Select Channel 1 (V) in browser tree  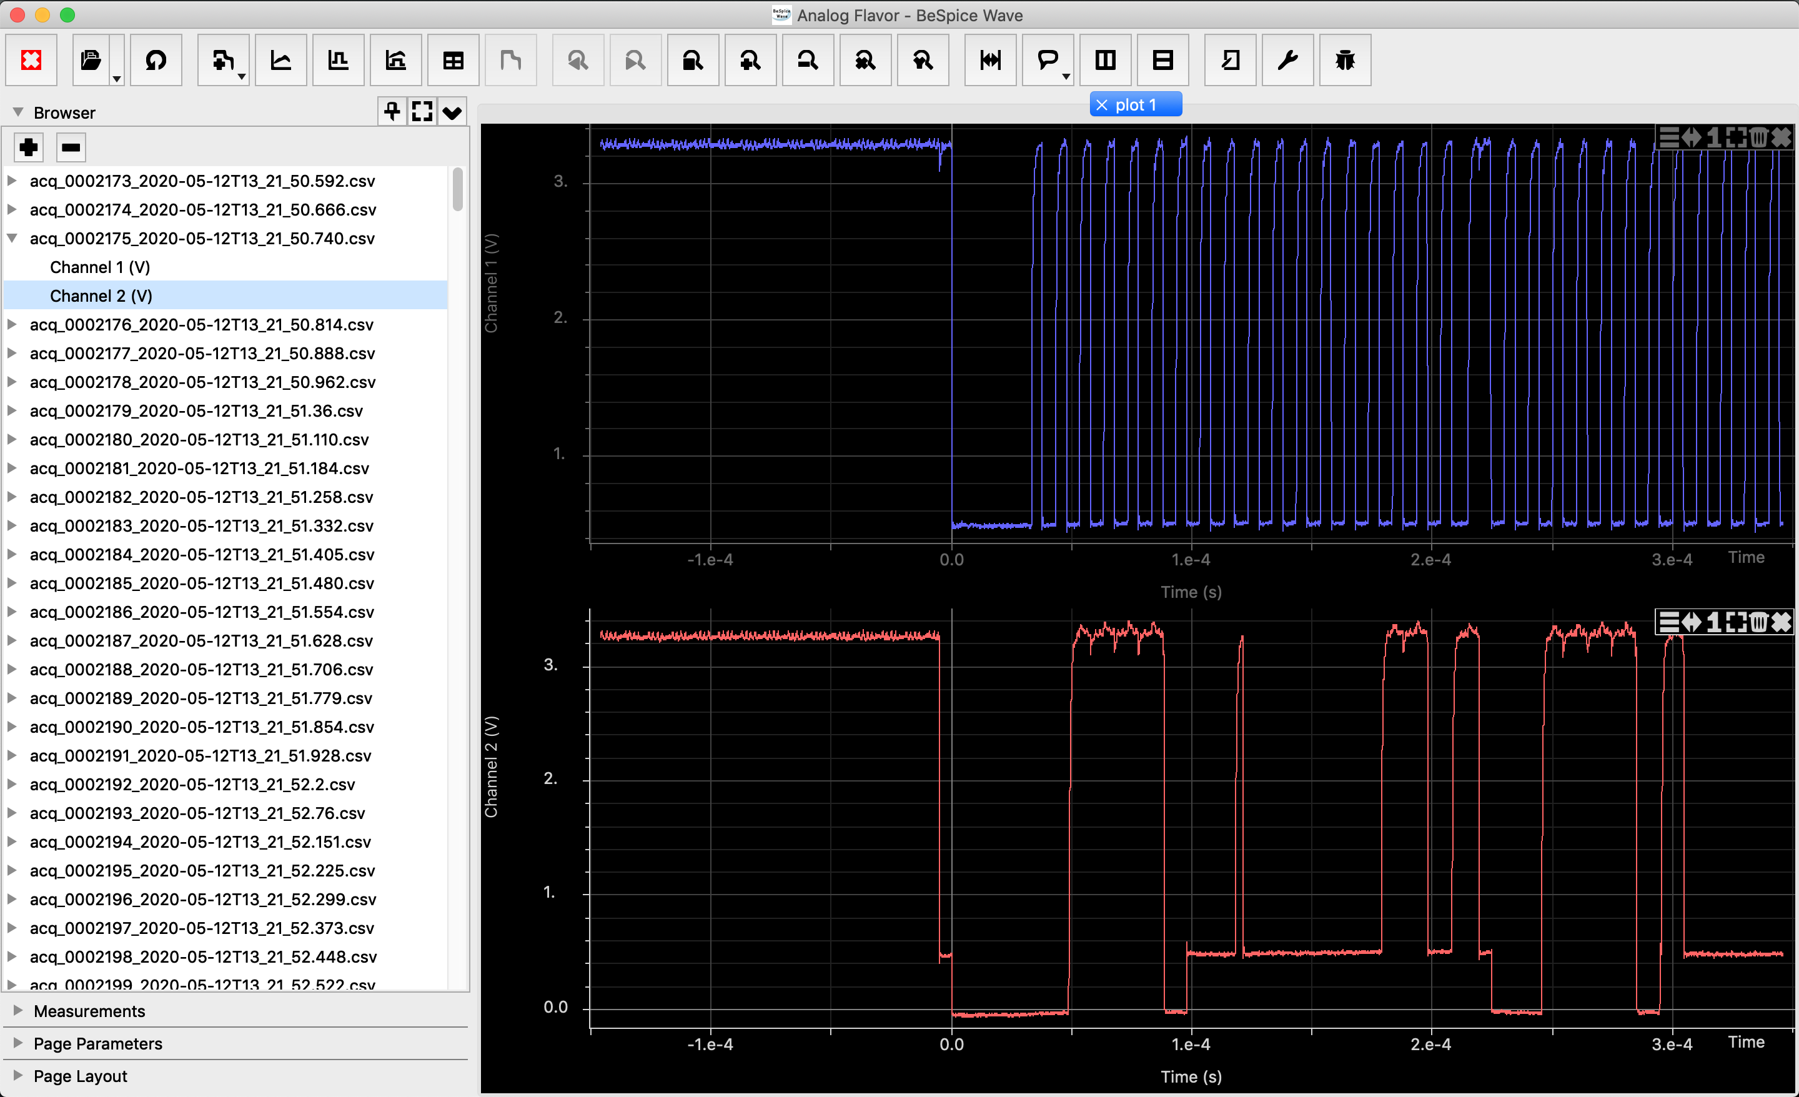[100, 267]
